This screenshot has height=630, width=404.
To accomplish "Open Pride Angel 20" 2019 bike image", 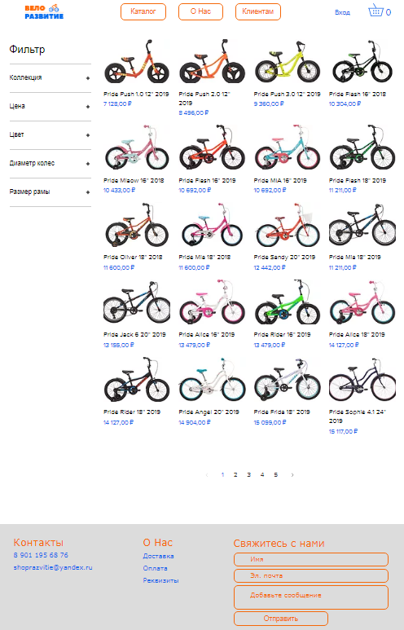I will [212, 380].
